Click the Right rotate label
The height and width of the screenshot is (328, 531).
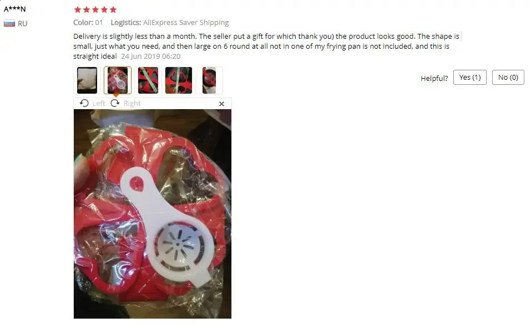(132, 104)
